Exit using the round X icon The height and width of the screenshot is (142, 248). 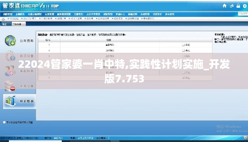(x=245, y=6)
